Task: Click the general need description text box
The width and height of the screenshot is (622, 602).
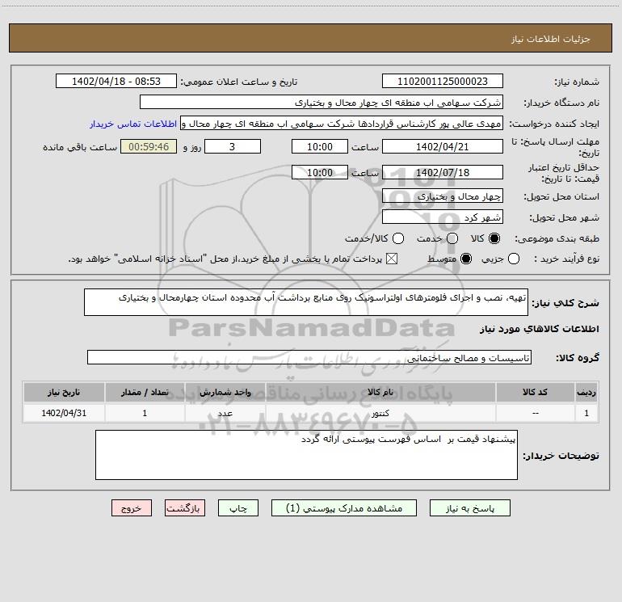Action: point(306,302)
